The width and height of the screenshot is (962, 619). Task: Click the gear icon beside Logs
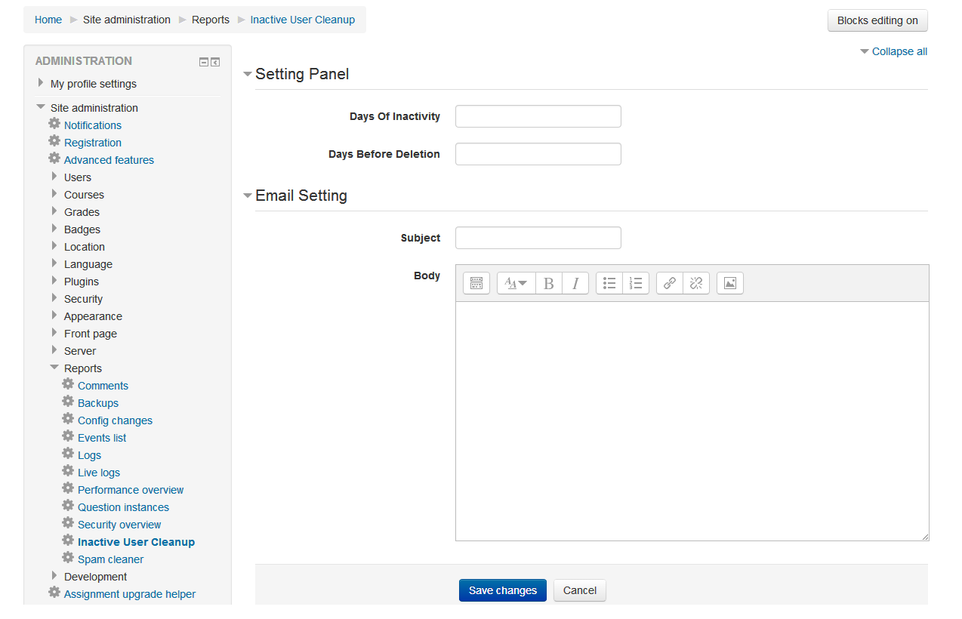(x=68, y=454)
